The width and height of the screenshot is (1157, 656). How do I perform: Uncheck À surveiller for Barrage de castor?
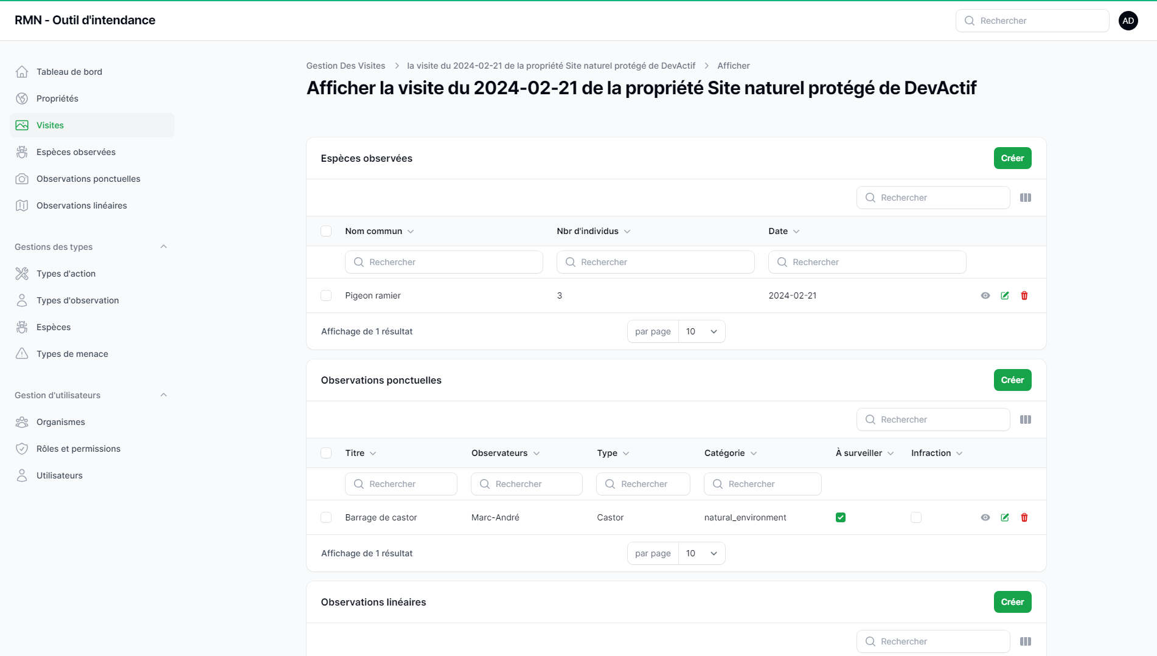[841, 517]
